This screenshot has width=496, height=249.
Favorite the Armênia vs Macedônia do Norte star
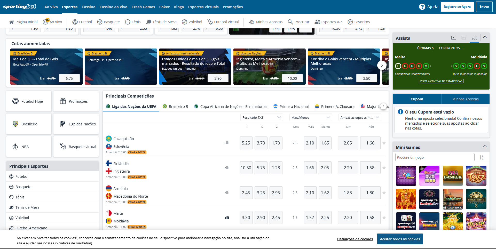tap(384, 193)
